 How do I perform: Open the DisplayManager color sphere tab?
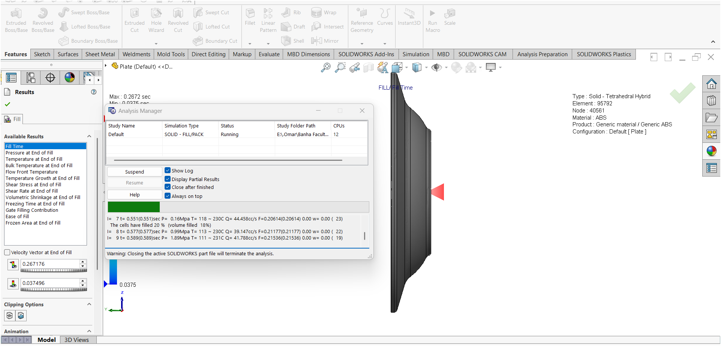(70, 78)
